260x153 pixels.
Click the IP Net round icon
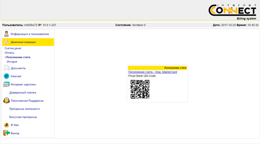[7, 125]
